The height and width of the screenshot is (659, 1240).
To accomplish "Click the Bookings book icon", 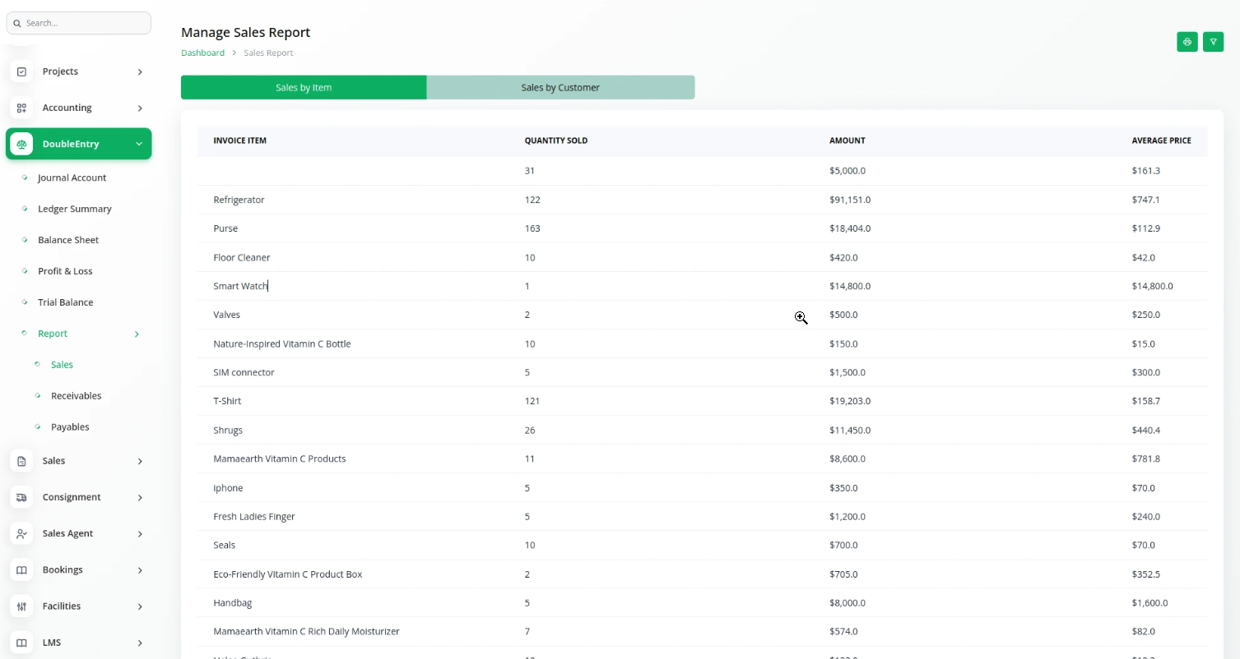I will (x=22, y=569).
